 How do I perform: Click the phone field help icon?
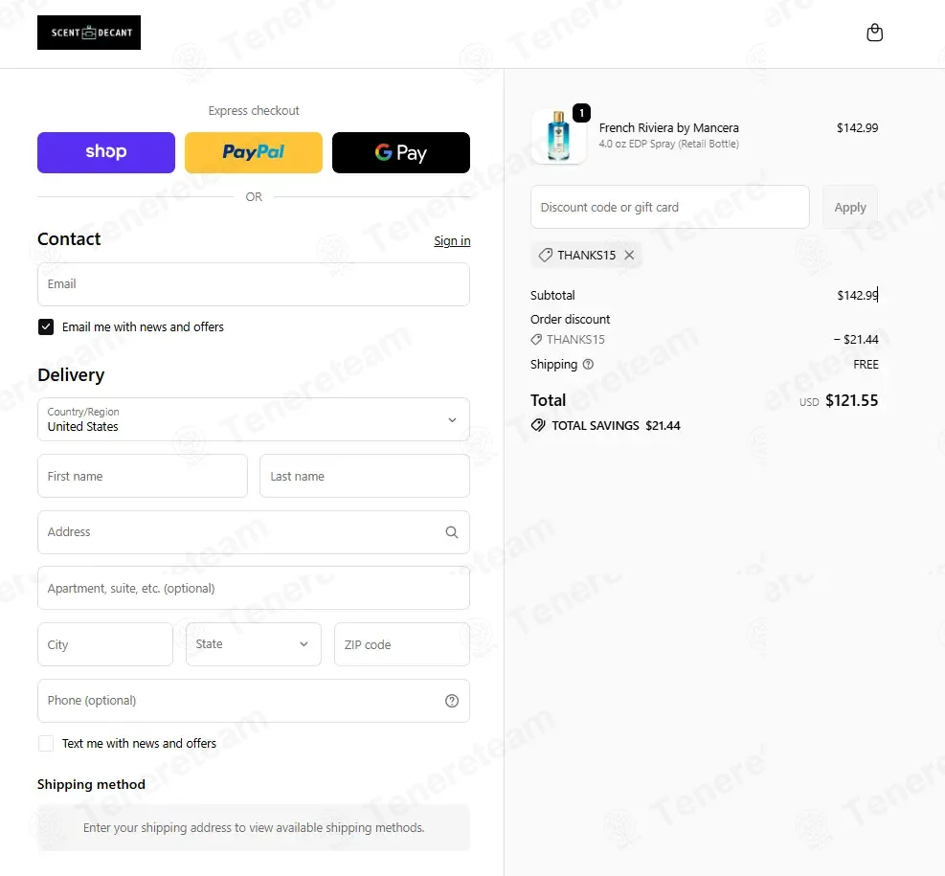451,701
